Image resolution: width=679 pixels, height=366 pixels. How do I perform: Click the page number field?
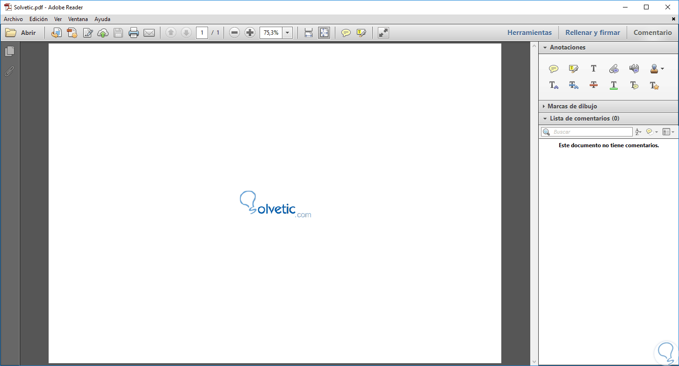[x=202, y=33]
